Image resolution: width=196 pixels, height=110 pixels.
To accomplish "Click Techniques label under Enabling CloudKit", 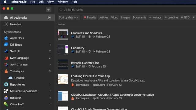I will click(x=82, y=85).
